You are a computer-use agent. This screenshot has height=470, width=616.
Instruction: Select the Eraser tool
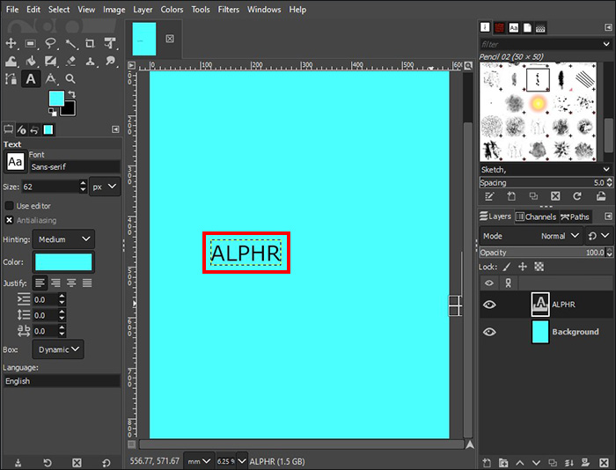click(70, 61)
